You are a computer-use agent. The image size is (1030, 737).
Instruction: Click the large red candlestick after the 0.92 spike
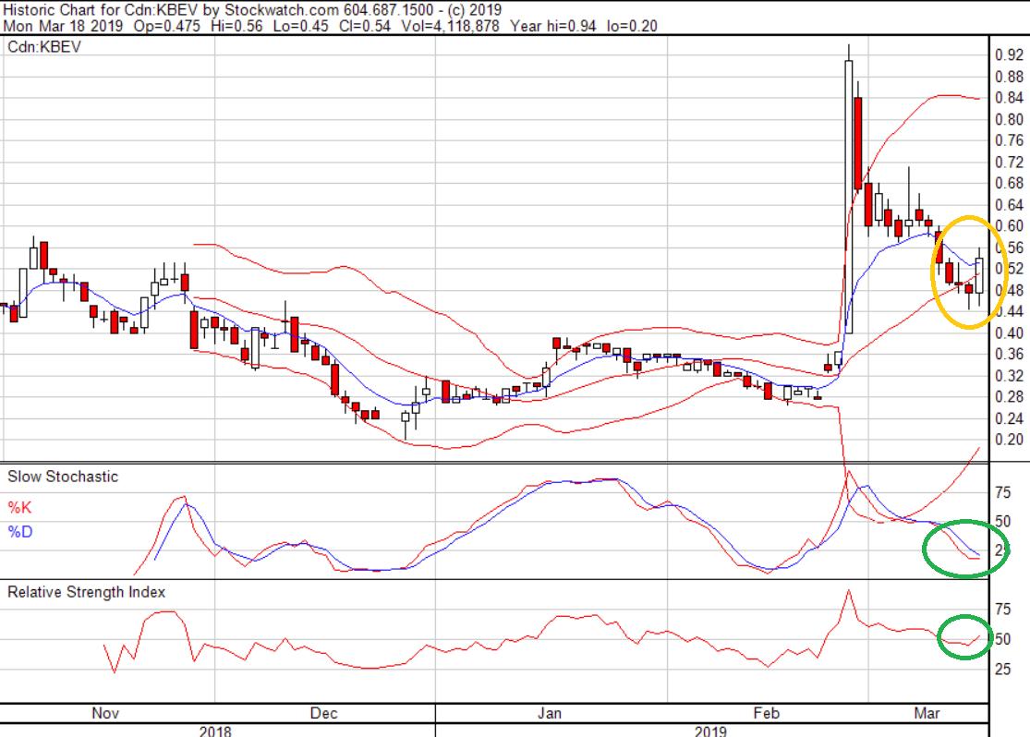[858, 143]
